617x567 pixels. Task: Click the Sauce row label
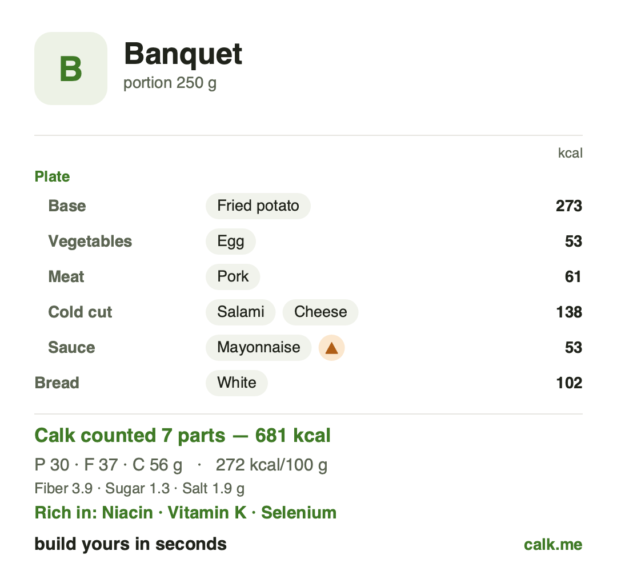71,348
